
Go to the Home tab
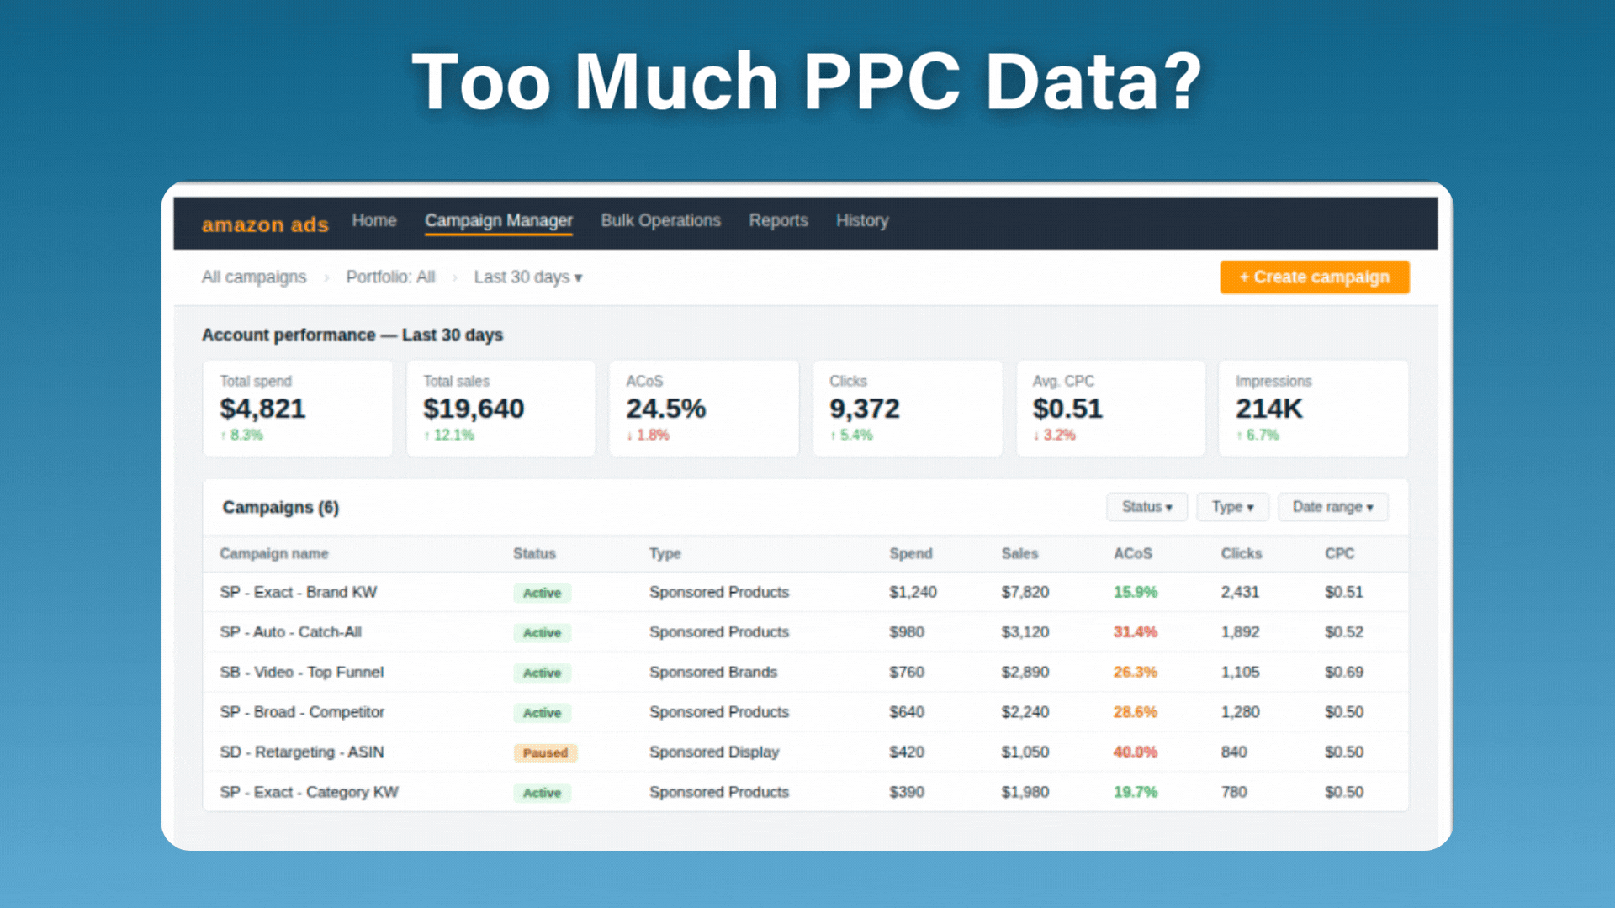tap(374, 220)
